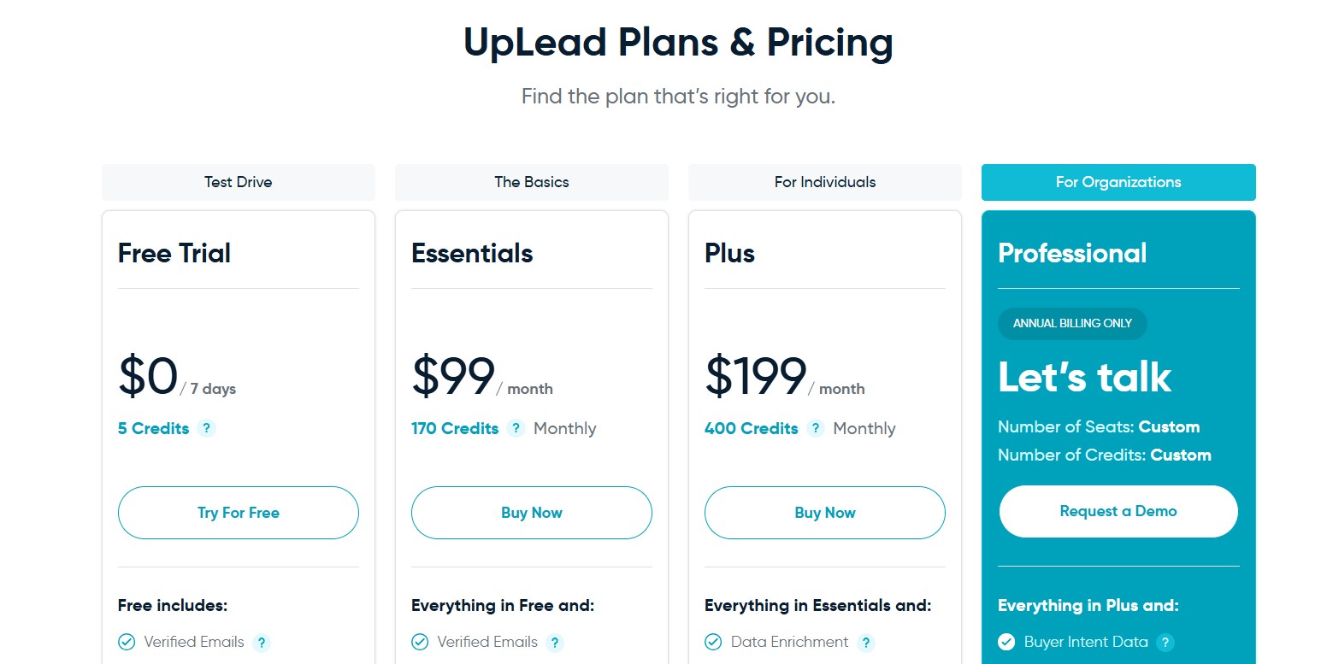Click Buy Now for the Plus plan
The image size is (1327, 664).
coord(824,512)
